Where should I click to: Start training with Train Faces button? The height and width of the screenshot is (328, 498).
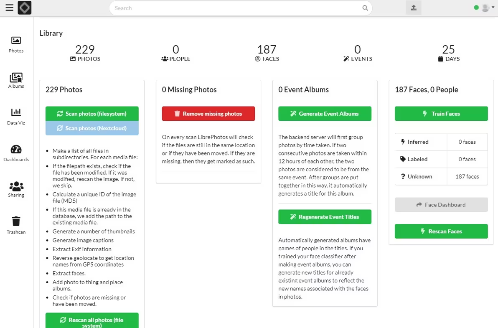441,114
